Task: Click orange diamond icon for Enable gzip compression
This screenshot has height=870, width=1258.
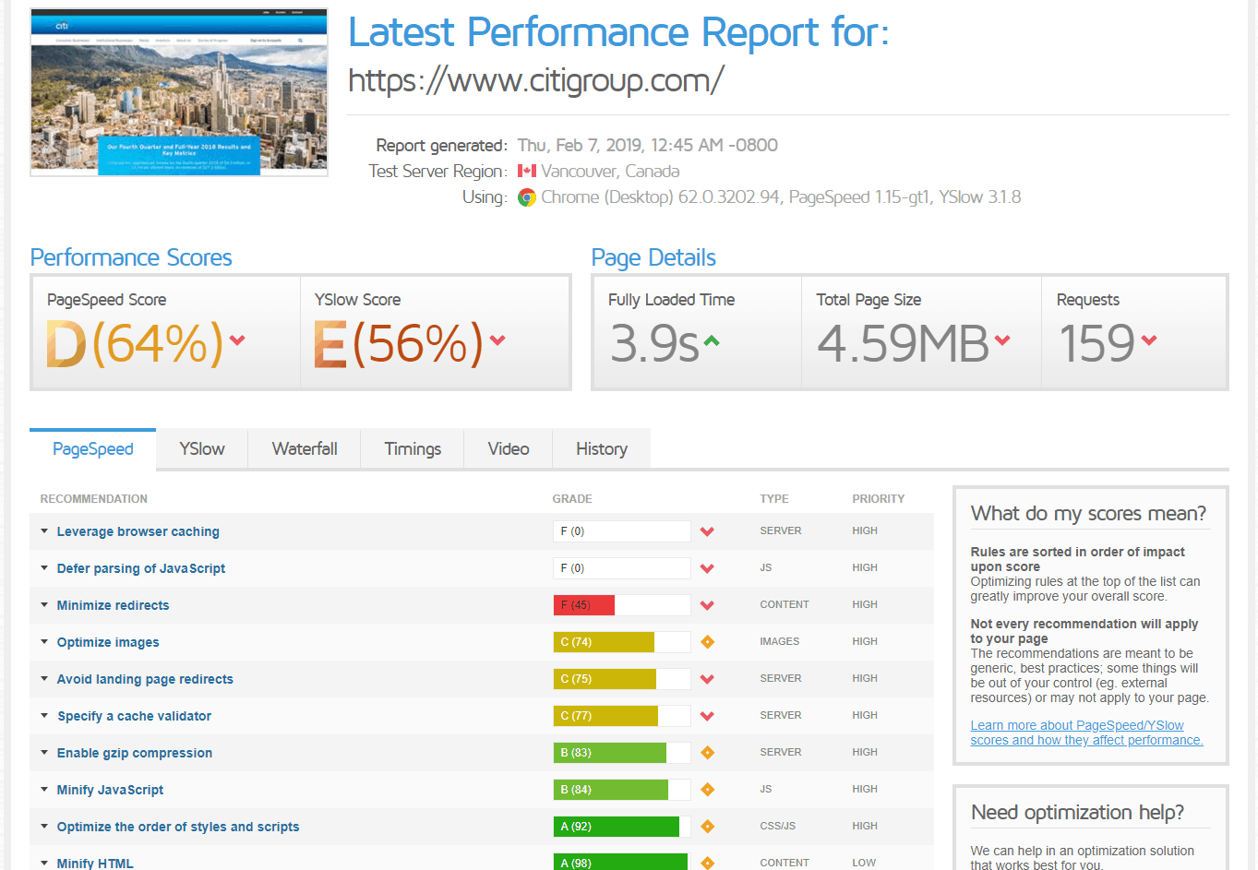Action: click(708, 753)
